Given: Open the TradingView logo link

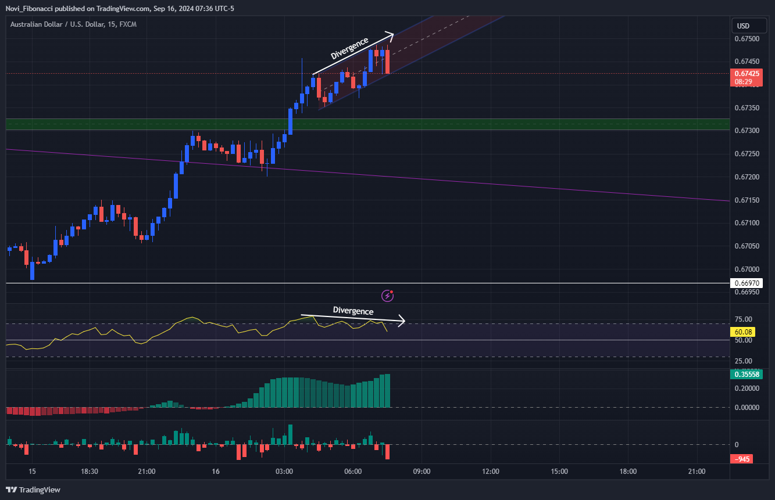Looking at the screenshot, I should pyautogui.click(x=33, y=490).
